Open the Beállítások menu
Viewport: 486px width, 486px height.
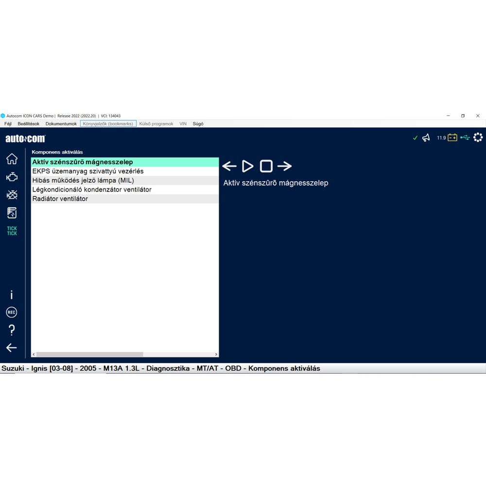click(28, 124)
